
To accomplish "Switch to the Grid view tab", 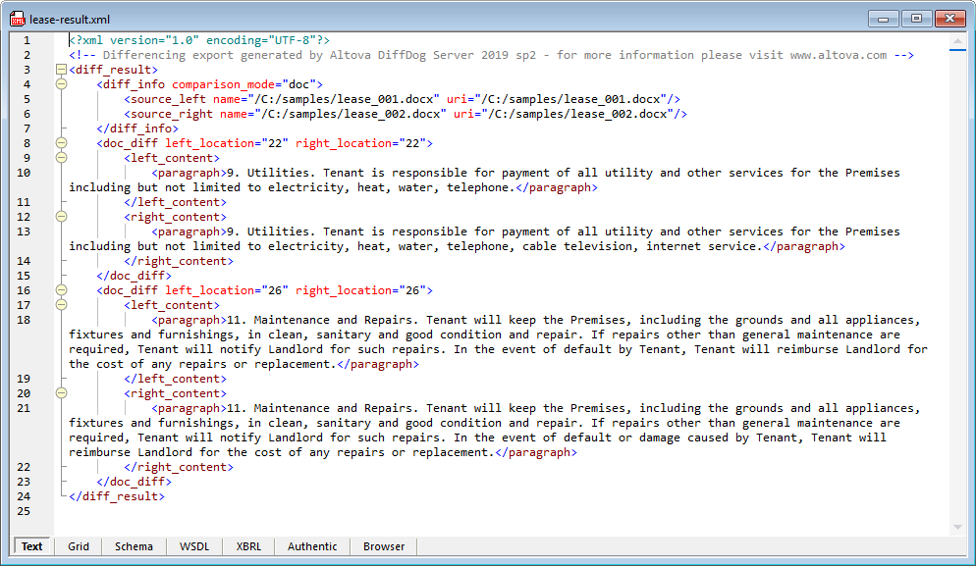I will [78, 546].
